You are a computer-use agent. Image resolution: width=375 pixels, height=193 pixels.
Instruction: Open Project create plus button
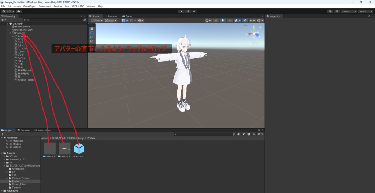3,134
